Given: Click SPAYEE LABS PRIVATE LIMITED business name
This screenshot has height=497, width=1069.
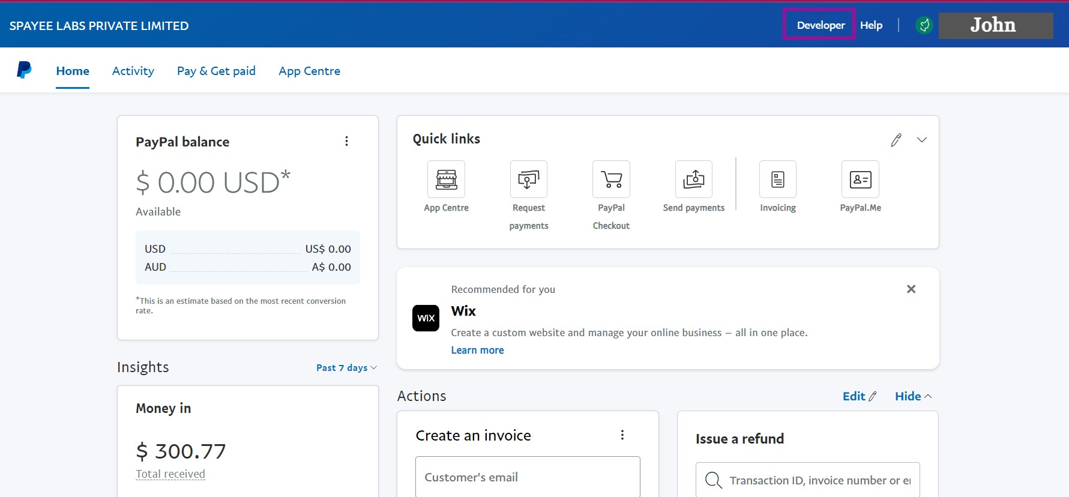Looking at the screenshot, I should pyautogui.click(x=99, y=26).
